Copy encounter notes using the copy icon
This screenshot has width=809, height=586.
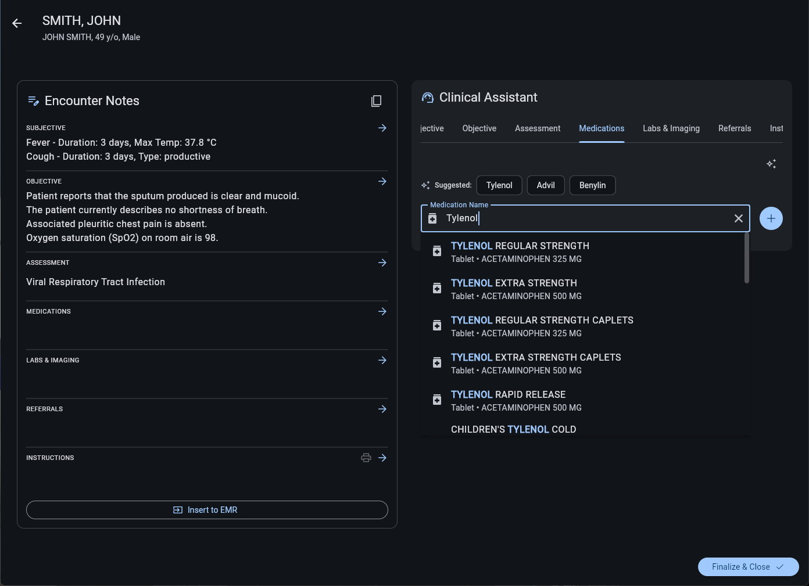[376, 101]
